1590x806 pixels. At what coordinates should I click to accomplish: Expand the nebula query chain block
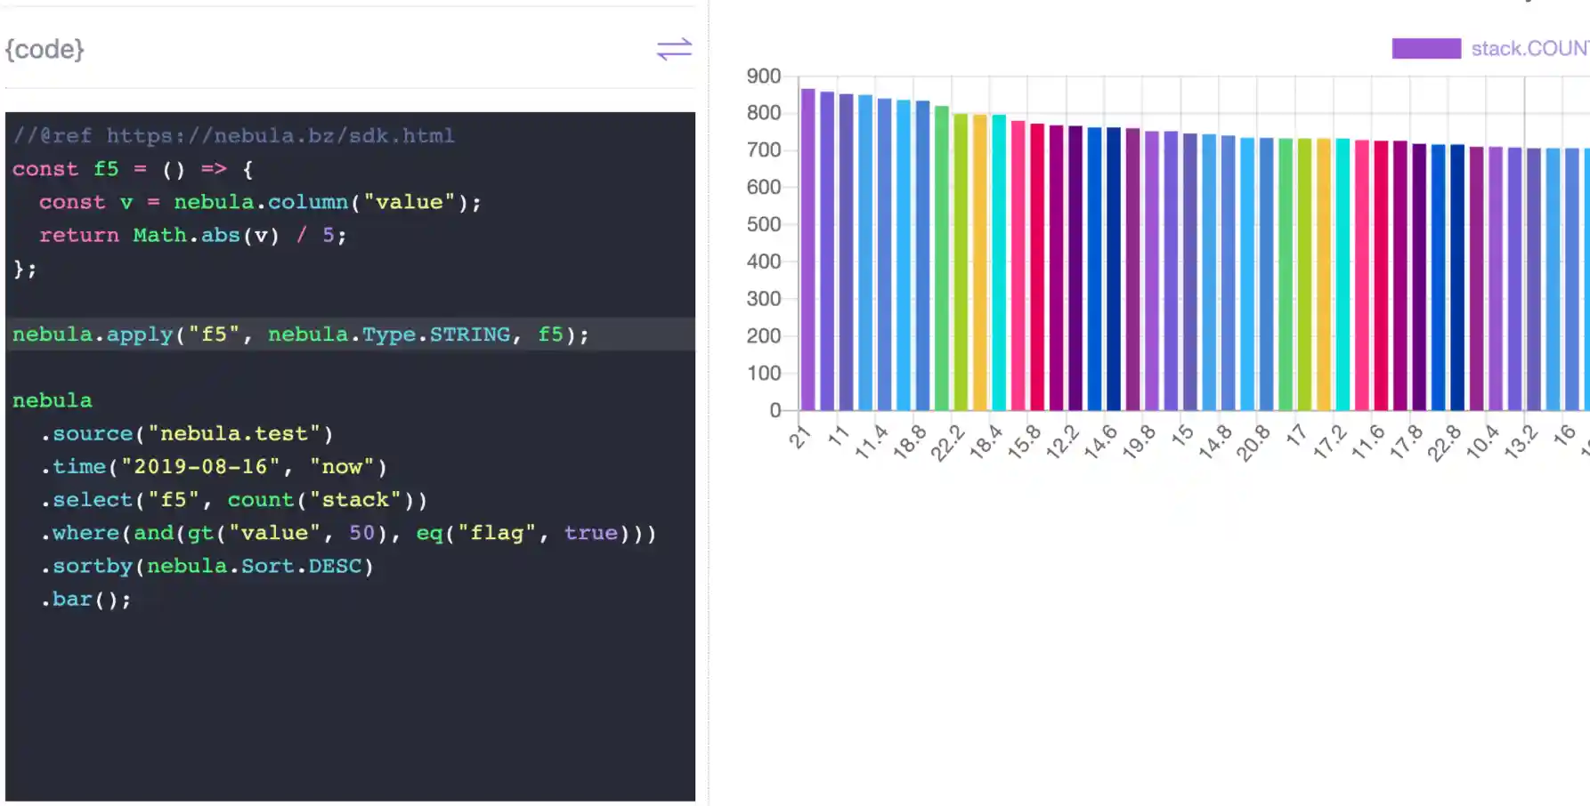pos(52,399)
